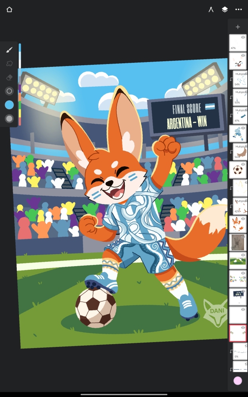Image resolution: width=248 pixels, height=397 pixels.
Task: Select the pencil sketch layer thumbnail
Action: 238,242
